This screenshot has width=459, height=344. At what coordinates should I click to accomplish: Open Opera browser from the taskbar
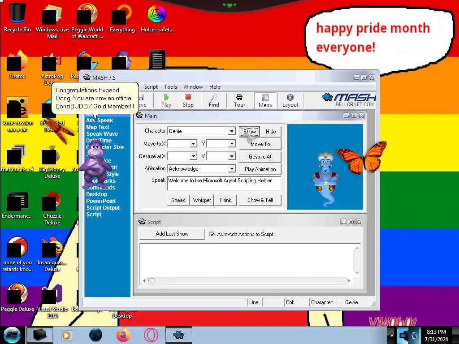click(151, 335)
